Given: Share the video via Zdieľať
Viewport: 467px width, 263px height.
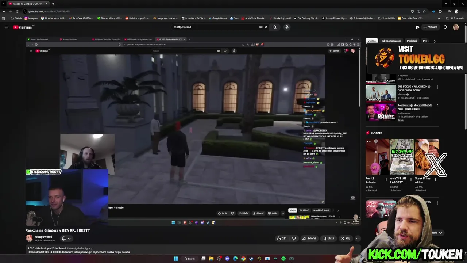Looking at the screenshot, I should click(309, 239).
